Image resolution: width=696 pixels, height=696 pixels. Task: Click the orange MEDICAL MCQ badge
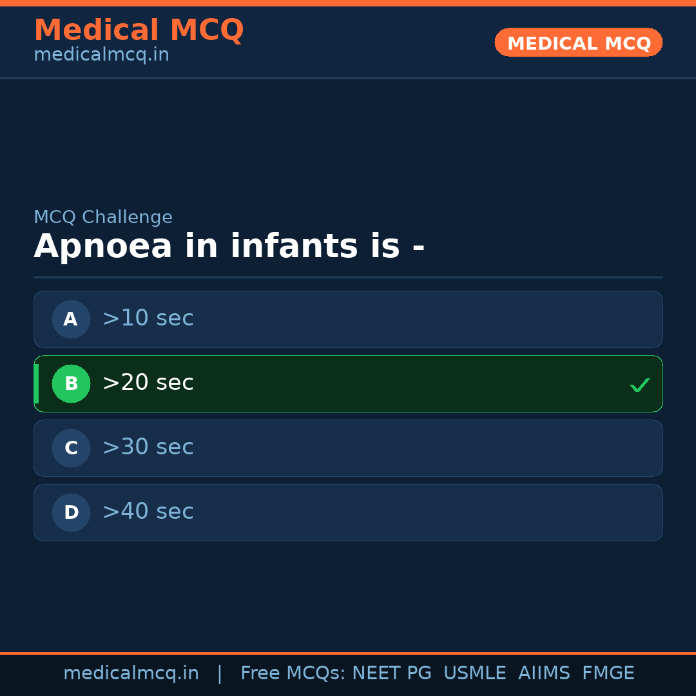pyautogui.click(x=578, y=43)
